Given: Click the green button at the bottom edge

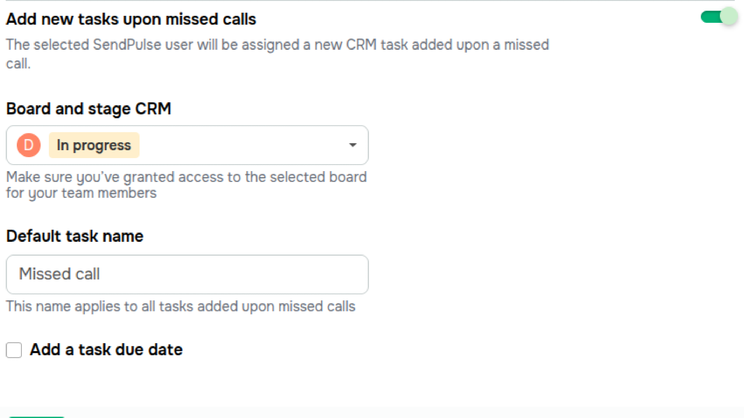Looking at the screenshot, I should coord(36,417).
